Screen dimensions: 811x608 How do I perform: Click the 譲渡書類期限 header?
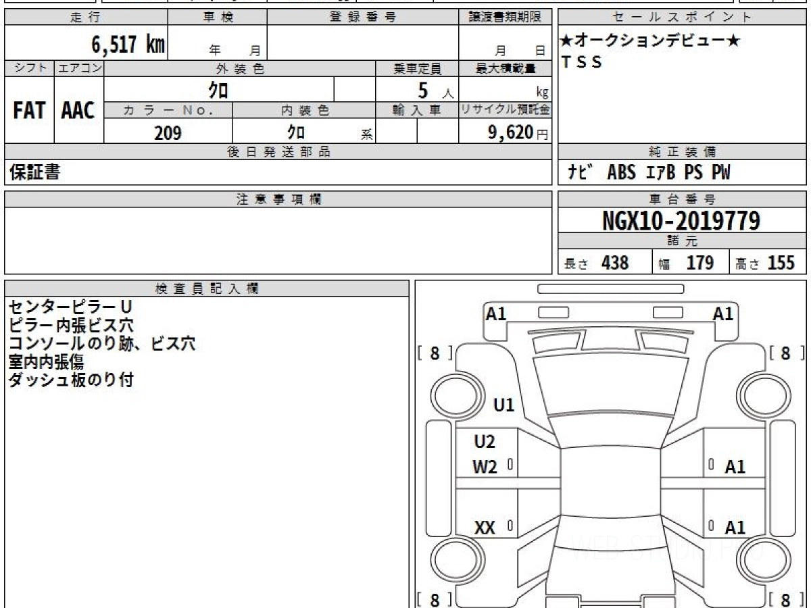[505, 18]
